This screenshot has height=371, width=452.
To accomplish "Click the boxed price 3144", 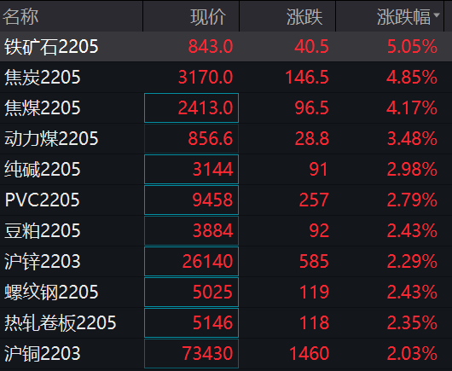I will pos(191,169).
